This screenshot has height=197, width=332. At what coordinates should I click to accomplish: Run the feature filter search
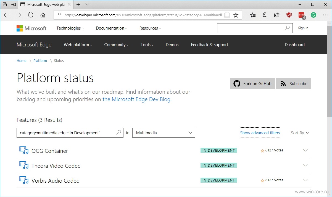119,132
